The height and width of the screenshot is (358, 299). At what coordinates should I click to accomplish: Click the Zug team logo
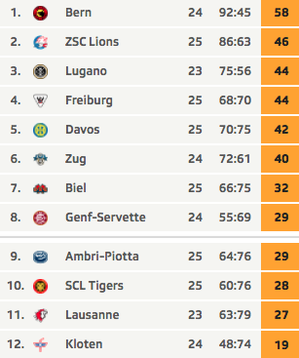41,159
